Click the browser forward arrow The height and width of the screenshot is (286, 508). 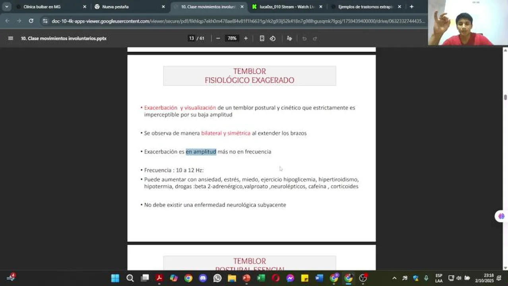[x=19, y=21]
